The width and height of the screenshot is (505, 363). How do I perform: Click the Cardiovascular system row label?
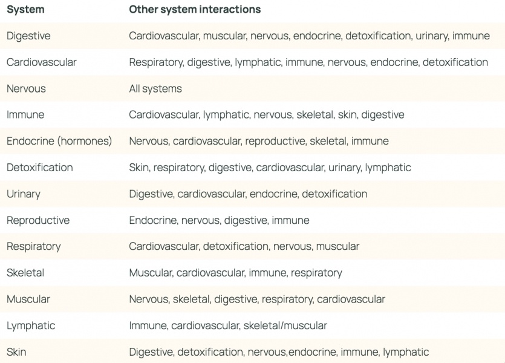(42, 62)
